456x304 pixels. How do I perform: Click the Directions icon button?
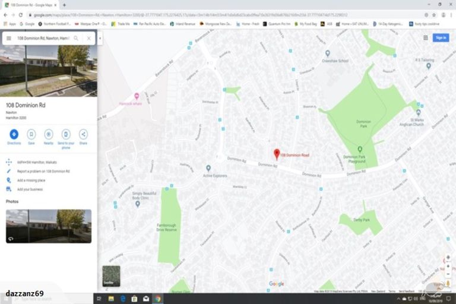coord(14,134)
